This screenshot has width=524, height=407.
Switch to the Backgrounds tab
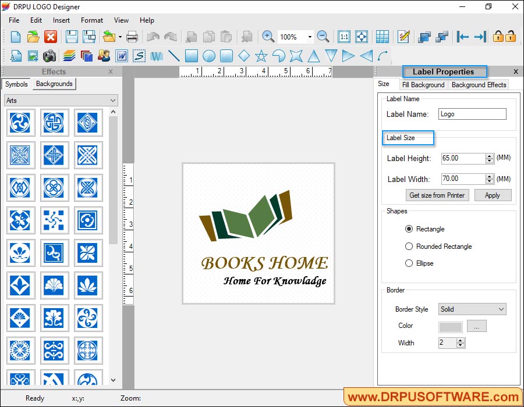click(x=54, y=84)
